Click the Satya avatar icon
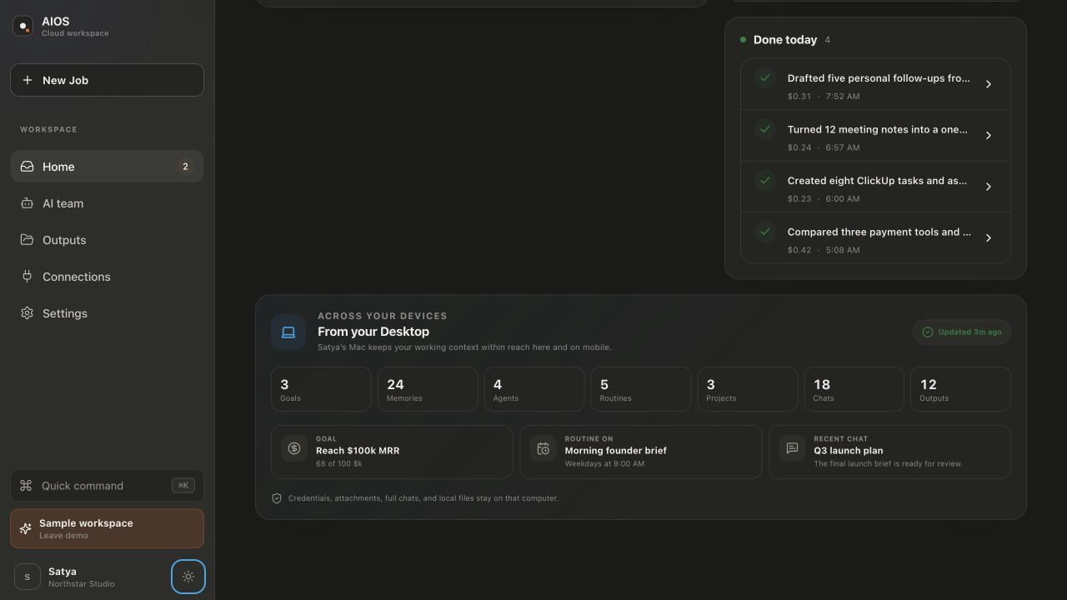Image resolution: width=1067 pixels, height=600 pixels. [28, 577]
